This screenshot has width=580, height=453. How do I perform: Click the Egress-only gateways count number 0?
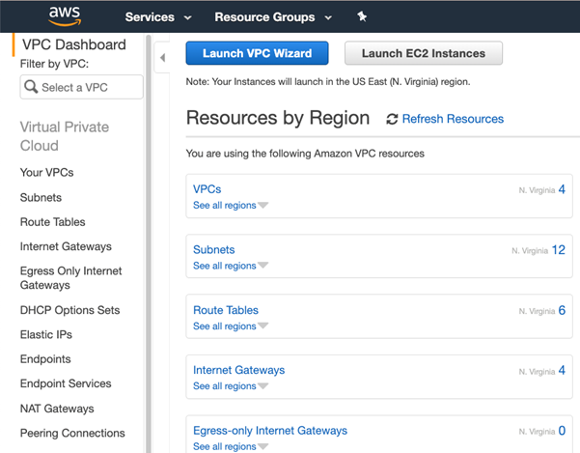click(x=562, y=431)
